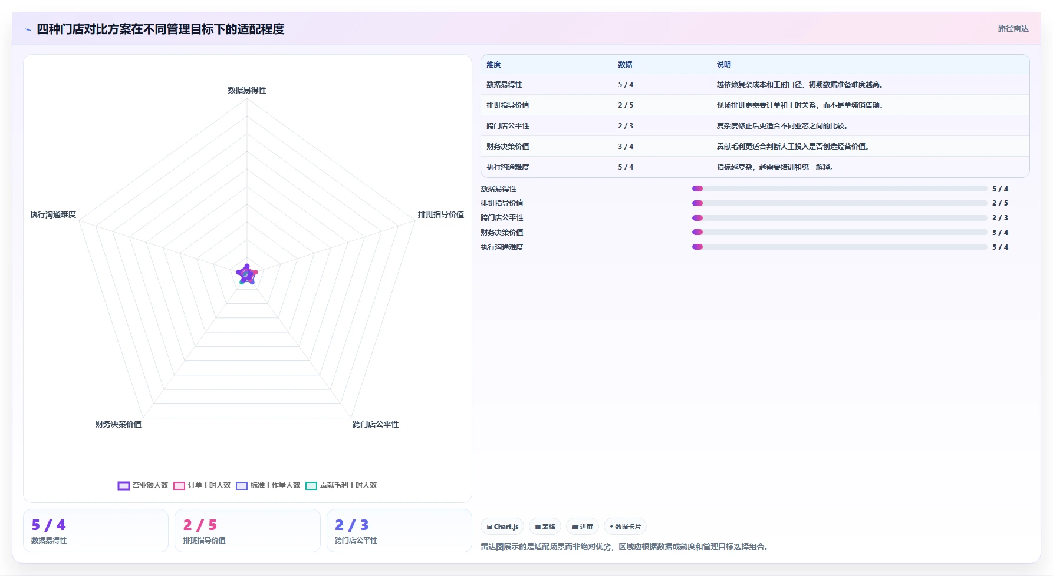Click the 维度 column header
The height and width of the screenshot is (576, 1053).
(493, 65)
